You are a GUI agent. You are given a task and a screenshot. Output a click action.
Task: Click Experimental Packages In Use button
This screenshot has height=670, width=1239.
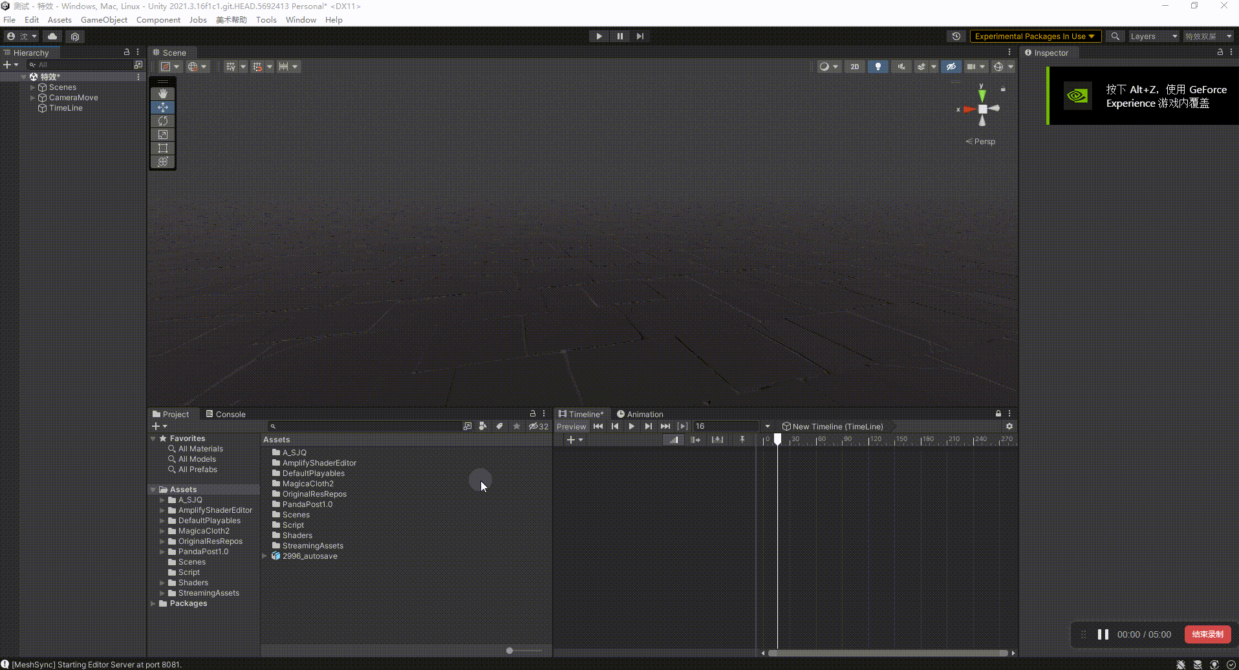1034,36
